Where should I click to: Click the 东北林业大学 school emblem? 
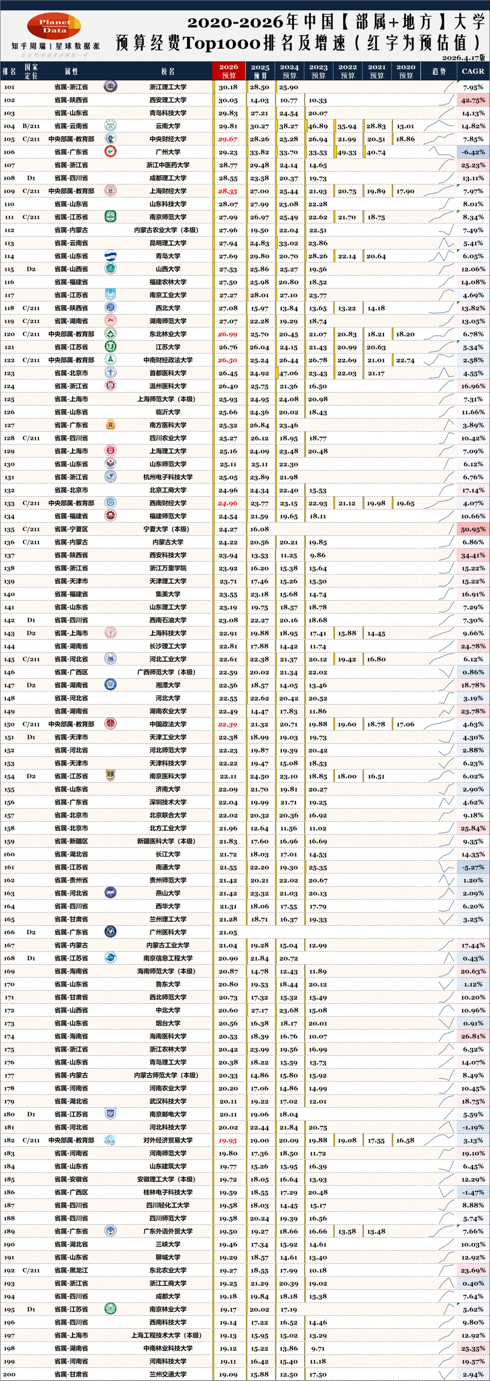110,334
